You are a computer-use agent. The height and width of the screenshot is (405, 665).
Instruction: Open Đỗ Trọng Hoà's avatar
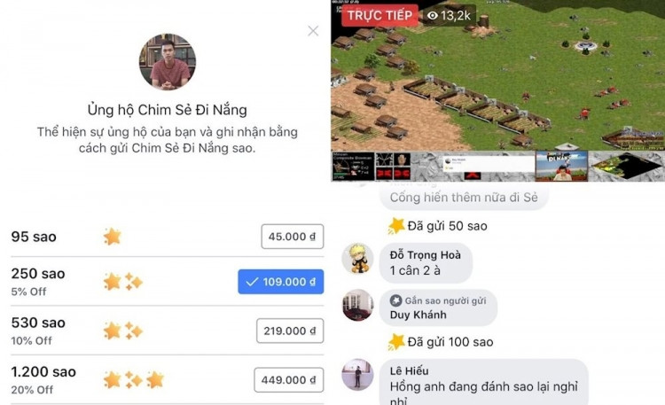(x=357, y=259)
